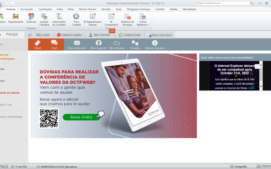The image size is (271, 169).
Task: Open Meu Suporte
Action: coord(99,45)
